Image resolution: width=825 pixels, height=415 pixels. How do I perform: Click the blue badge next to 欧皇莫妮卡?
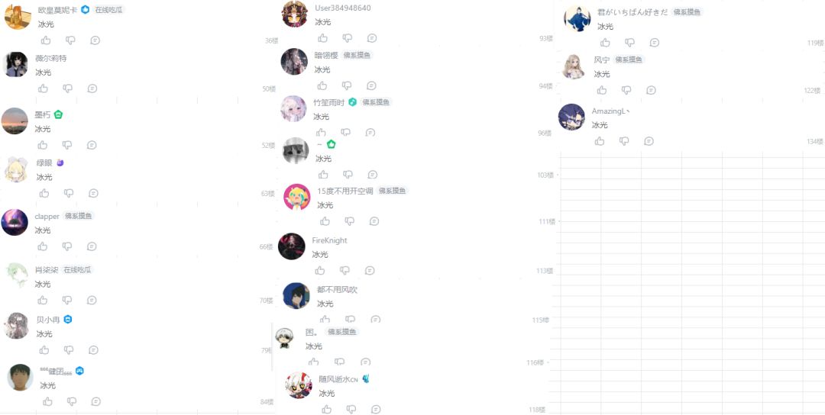coord(86,9)
